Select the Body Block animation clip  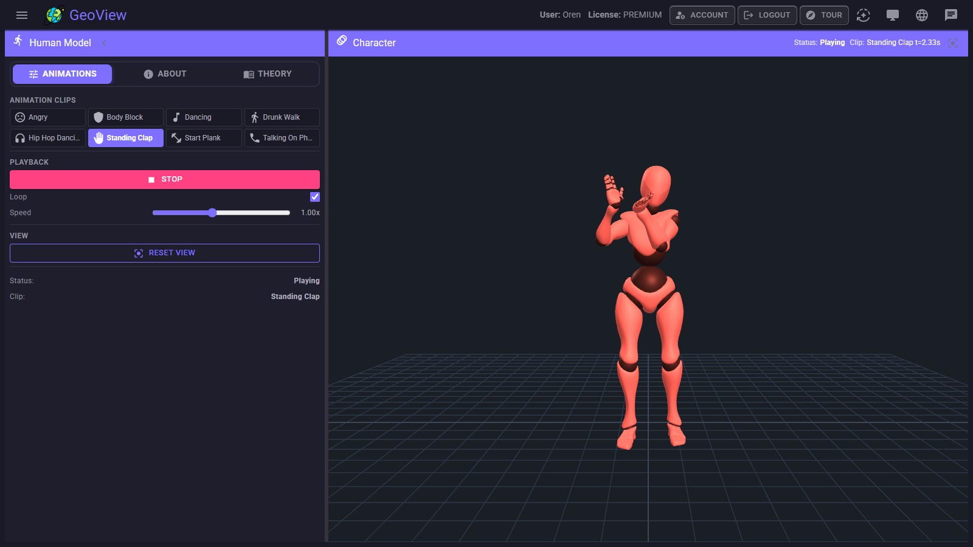(126, 117)
